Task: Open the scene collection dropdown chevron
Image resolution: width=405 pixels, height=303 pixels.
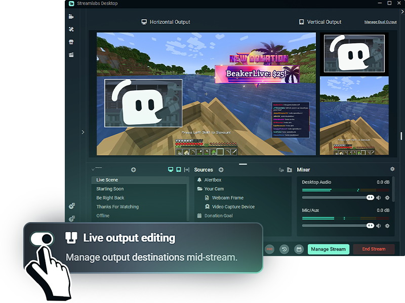Action: [93, 170]
